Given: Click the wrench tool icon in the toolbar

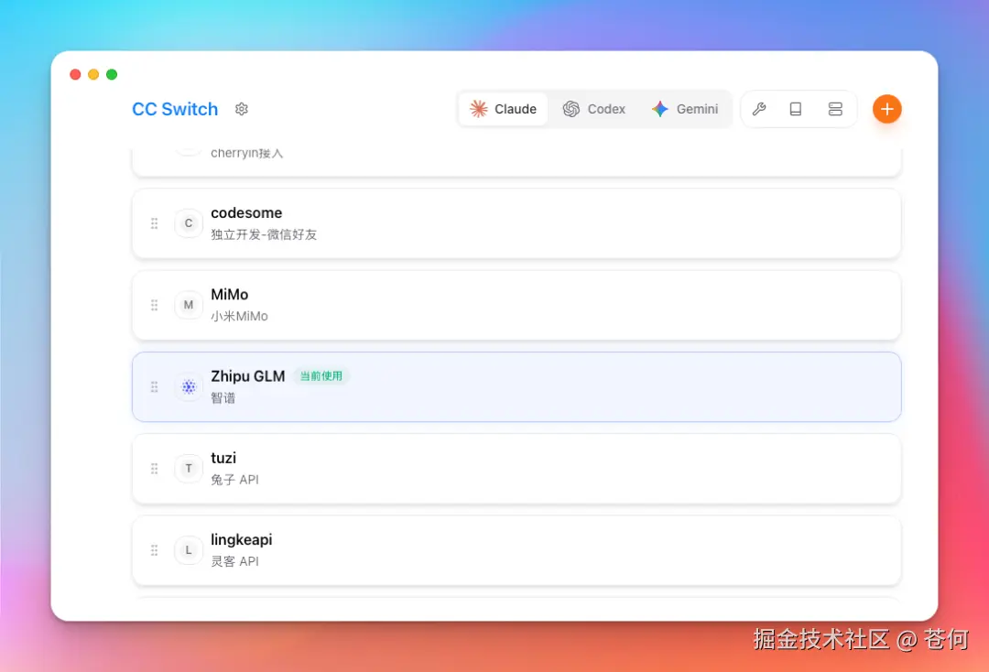Looking at the screenshot, I should pyautogui.click(x=759, y=109).
